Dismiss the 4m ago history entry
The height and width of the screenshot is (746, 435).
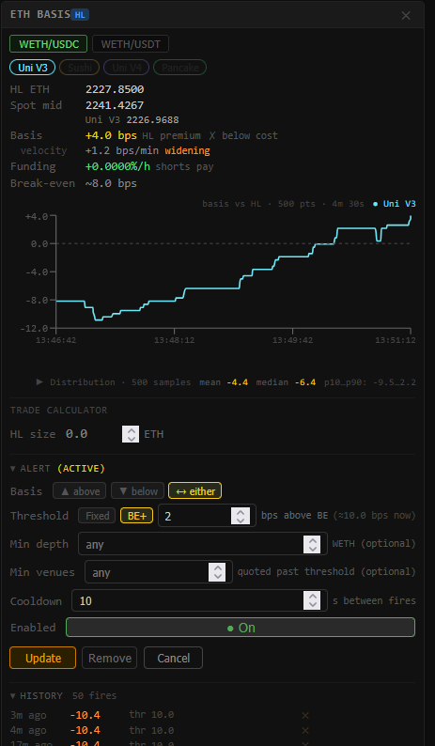point(305,730)
